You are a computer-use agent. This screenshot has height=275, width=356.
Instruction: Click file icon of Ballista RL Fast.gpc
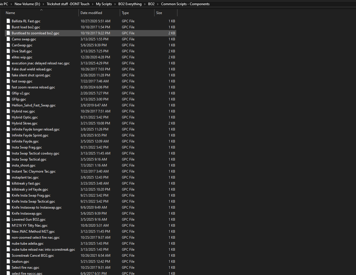click(x=8, y=21)
